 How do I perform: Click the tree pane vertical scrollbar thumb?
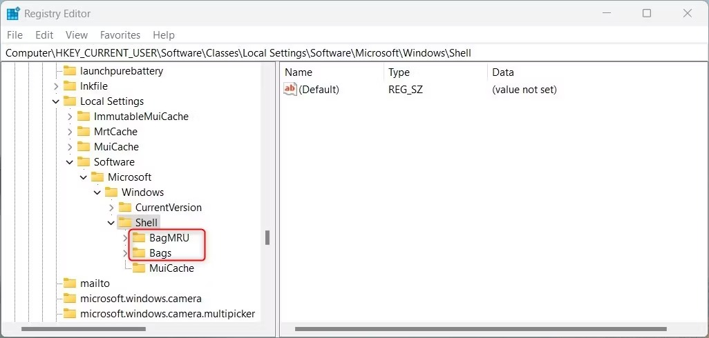click(x=267, y=238)
